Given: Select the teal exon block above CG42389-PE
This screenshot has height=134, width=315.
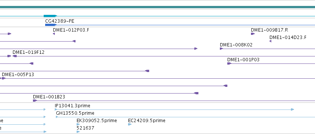Looking at the screenshot, I should (x=50, y=16).
